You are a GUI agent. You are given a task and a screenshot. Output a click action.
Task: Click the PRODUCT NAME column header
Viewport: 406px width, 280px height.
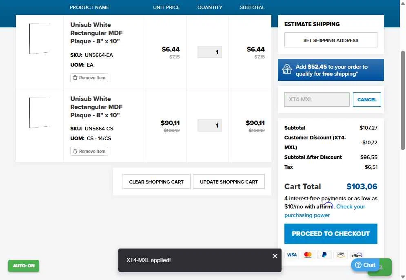89,7
